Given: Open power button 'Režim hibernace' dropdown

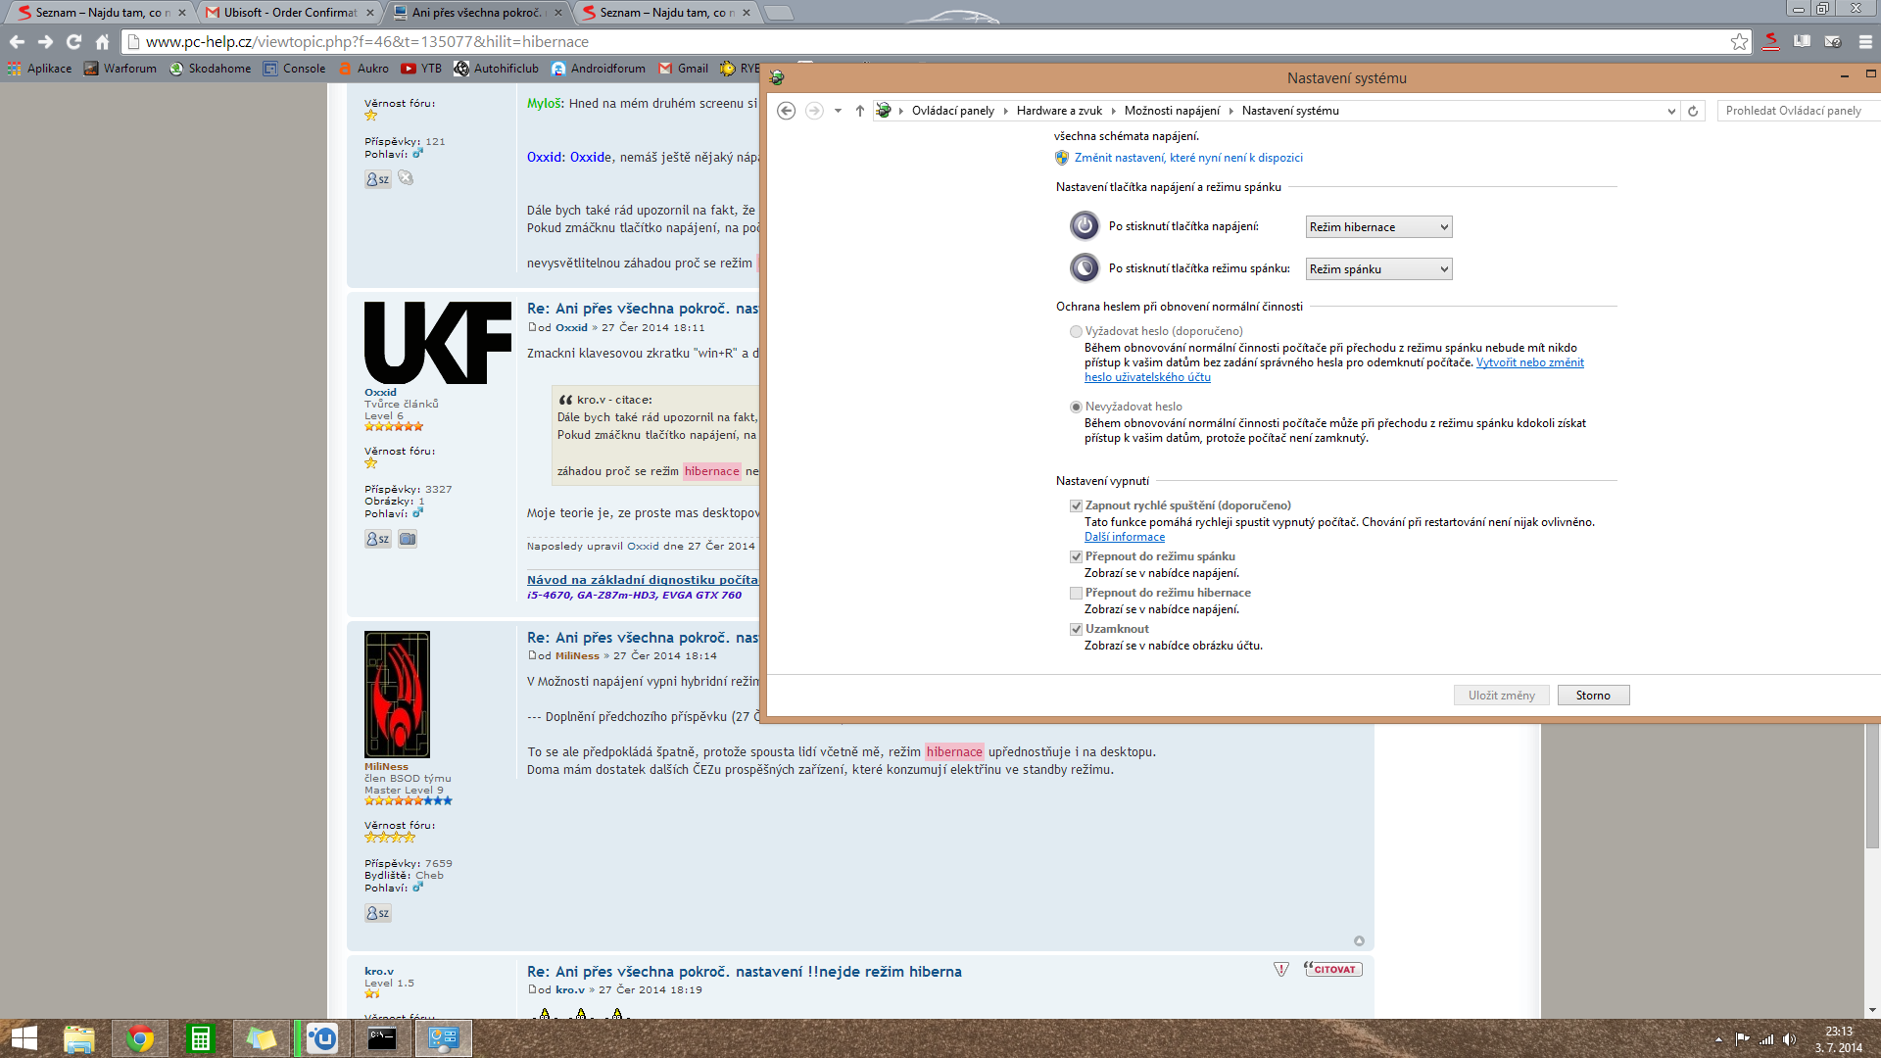Looking at the screenshot, I should coord(1378,227).
